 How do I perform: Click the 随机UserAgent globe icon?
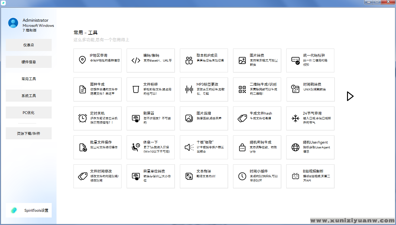point(295,147)
